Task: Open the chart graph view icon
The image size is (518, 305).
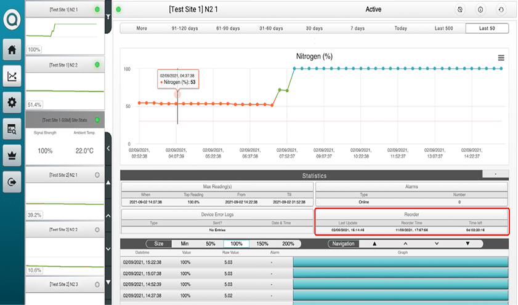Action: [x=12, y=76]
